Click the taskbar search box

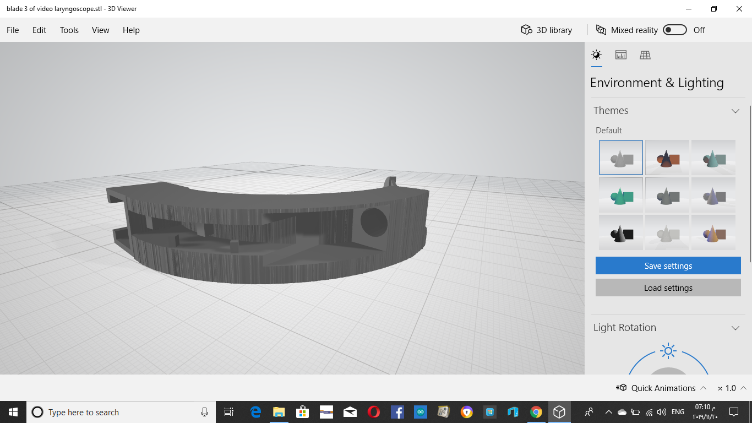(121, 412)
